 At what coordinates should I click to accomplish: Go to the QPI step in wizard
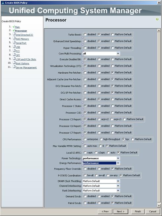(17, 55)
